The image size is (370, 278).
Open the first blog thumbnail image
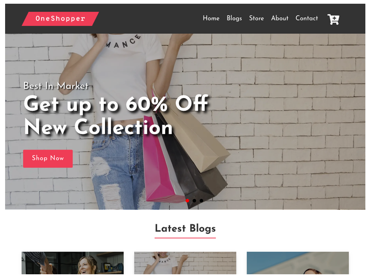[73, 263]
